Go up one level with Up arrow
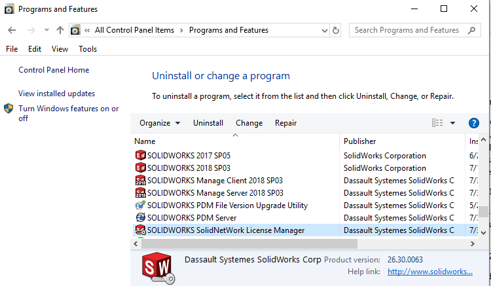Screen dimensions: 491x286 (60, 30)
